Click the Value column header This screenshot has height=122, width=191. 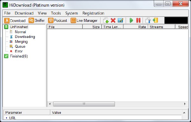pyautogui.click(x=116, y=113)
